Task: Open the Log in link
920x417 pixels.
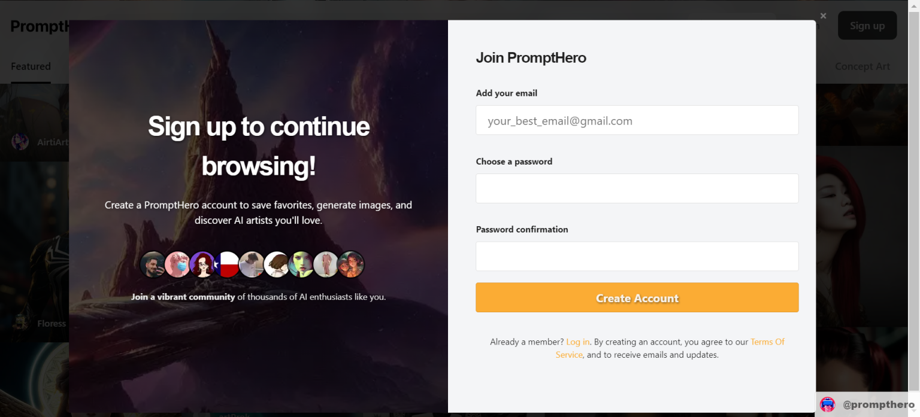Action: (x=577, y=342)
